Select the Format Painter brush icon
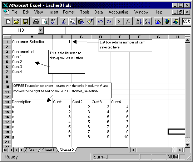This screenshot has width=193, height=162. 90,21
